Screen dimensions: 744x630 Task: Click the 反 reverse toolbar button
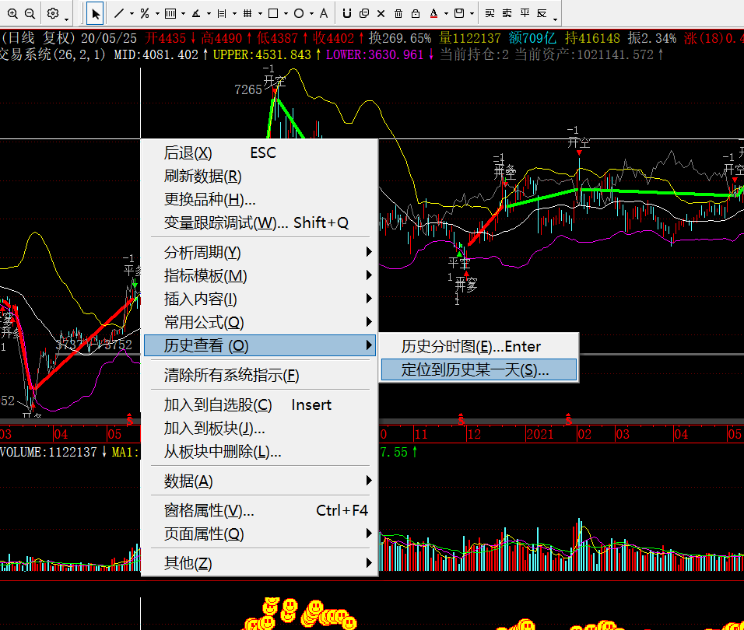pos(542,13)
